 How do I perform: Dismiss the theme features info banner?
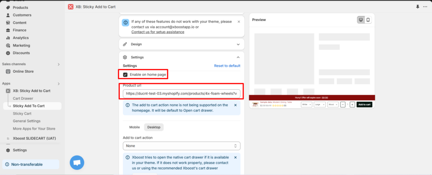pos(239,22)
